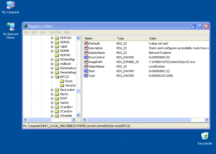The width and height of the screenshot is (216, 154).
Task: Click the Enum subkey folder icon
Action: pyautogui.click(x=62, y=81)
